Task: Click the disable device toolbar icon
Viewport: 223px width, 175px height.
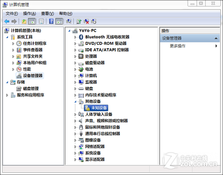Action: (x=94, y=21)
